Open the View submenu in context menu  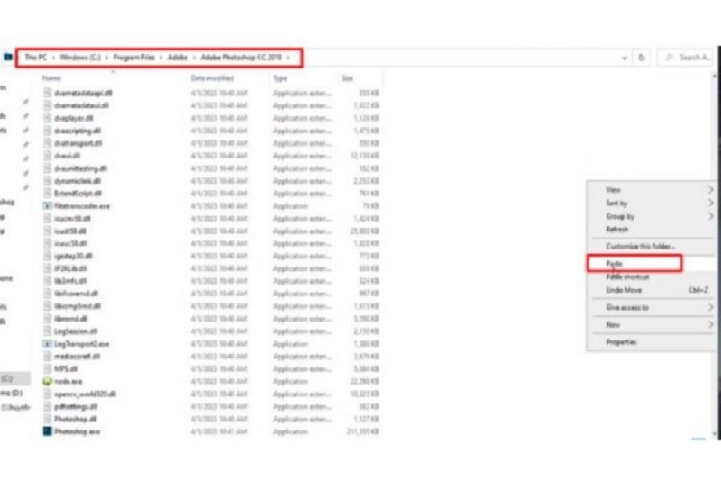[x=652, y=190]
